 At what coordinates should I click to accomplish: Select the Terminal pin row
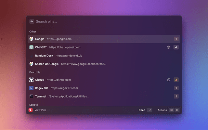tap(104, 97)
